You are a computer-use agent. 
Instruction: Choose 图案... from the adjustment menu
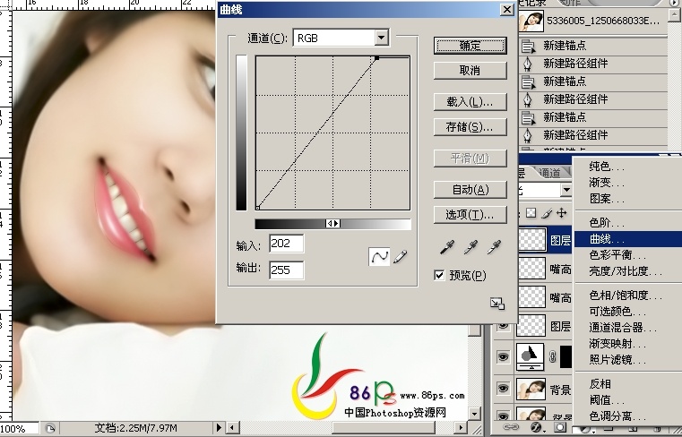(607, 199)
